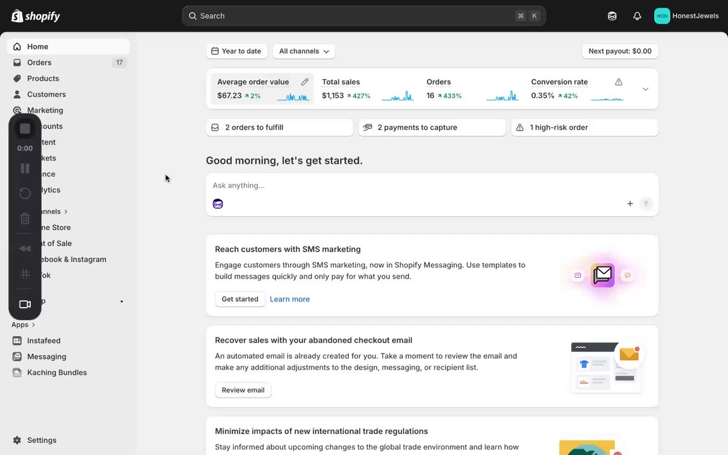
Task: Open Products in the sidebar
Action: [x=43, y=78]
